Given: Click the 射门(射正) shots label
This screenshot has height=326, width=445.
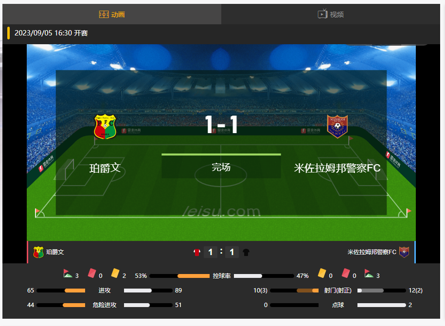Looking at the screenshot, I should (338, 291).
